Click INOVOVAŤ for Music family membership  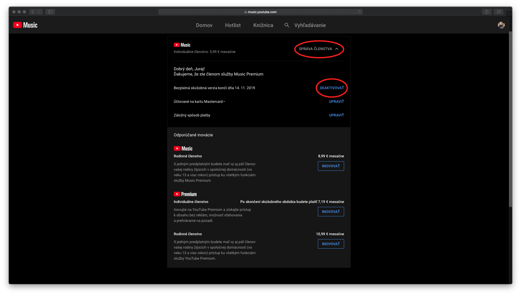[331, 166]
